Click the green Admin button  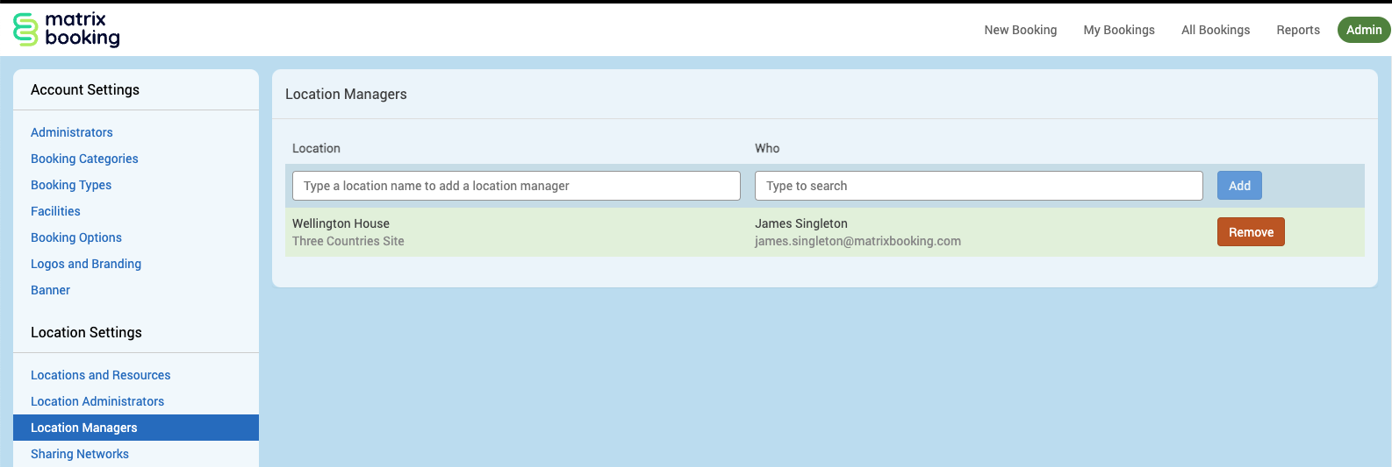pos(1363,30)
